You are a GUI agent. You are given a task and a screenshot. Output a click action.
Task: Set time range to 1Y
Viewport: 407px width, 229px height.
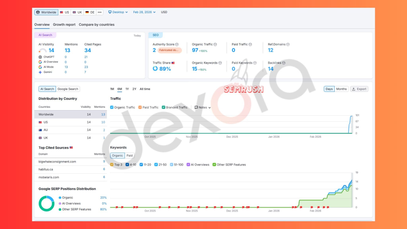127,89
